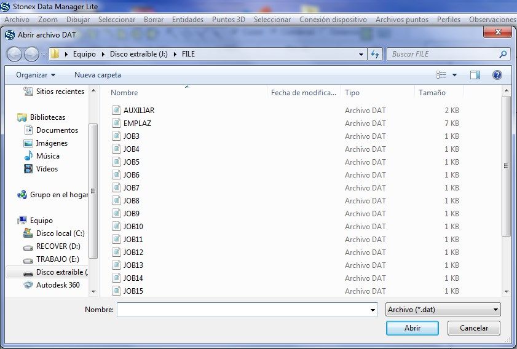Sort by the Tamaño column header

[x=440, y=93]
